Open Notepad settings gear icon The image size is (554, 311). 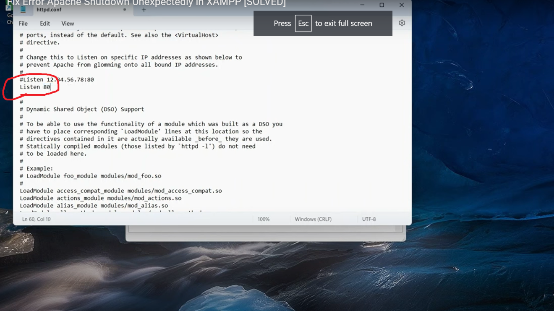(402, 23)
